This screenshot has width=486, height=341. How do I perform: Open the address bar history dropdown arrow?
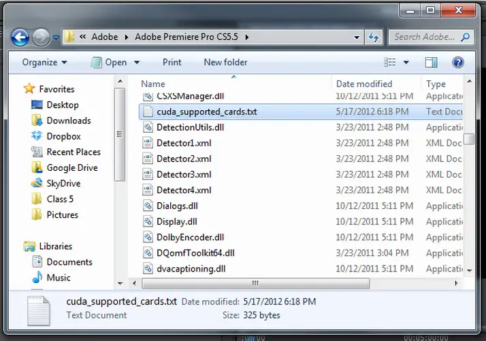[x=357, y=37]
